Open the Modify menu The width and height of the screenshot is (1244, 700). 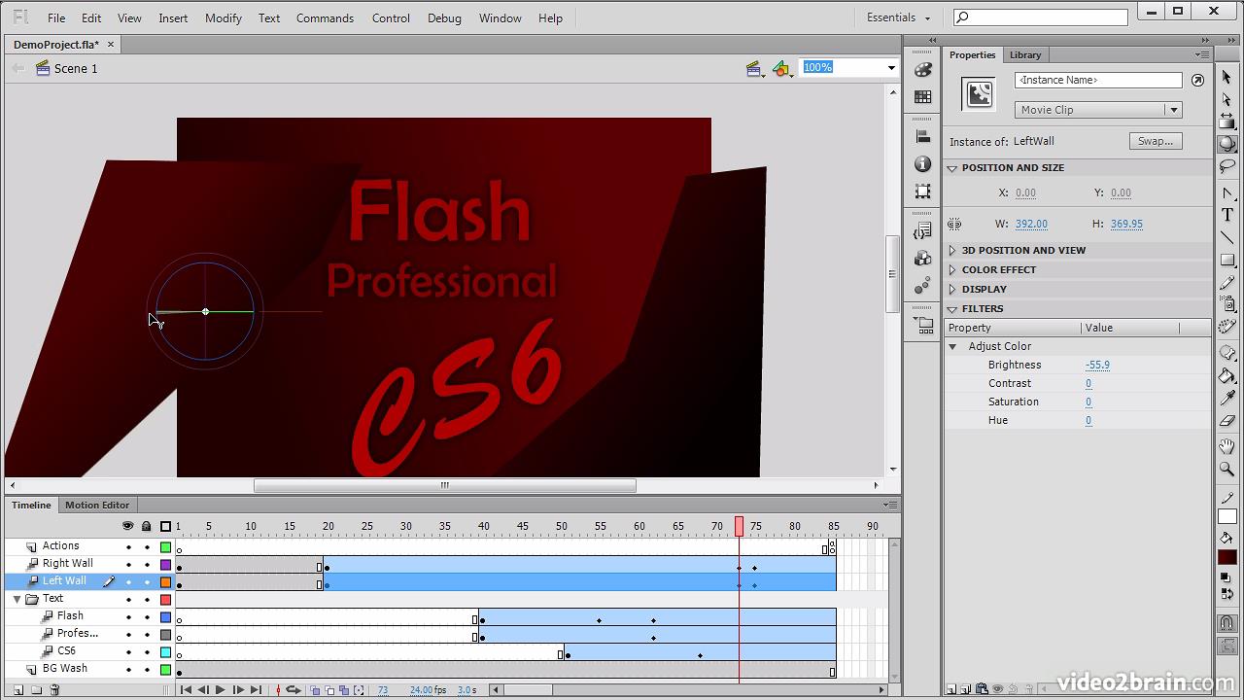point(223,17)
